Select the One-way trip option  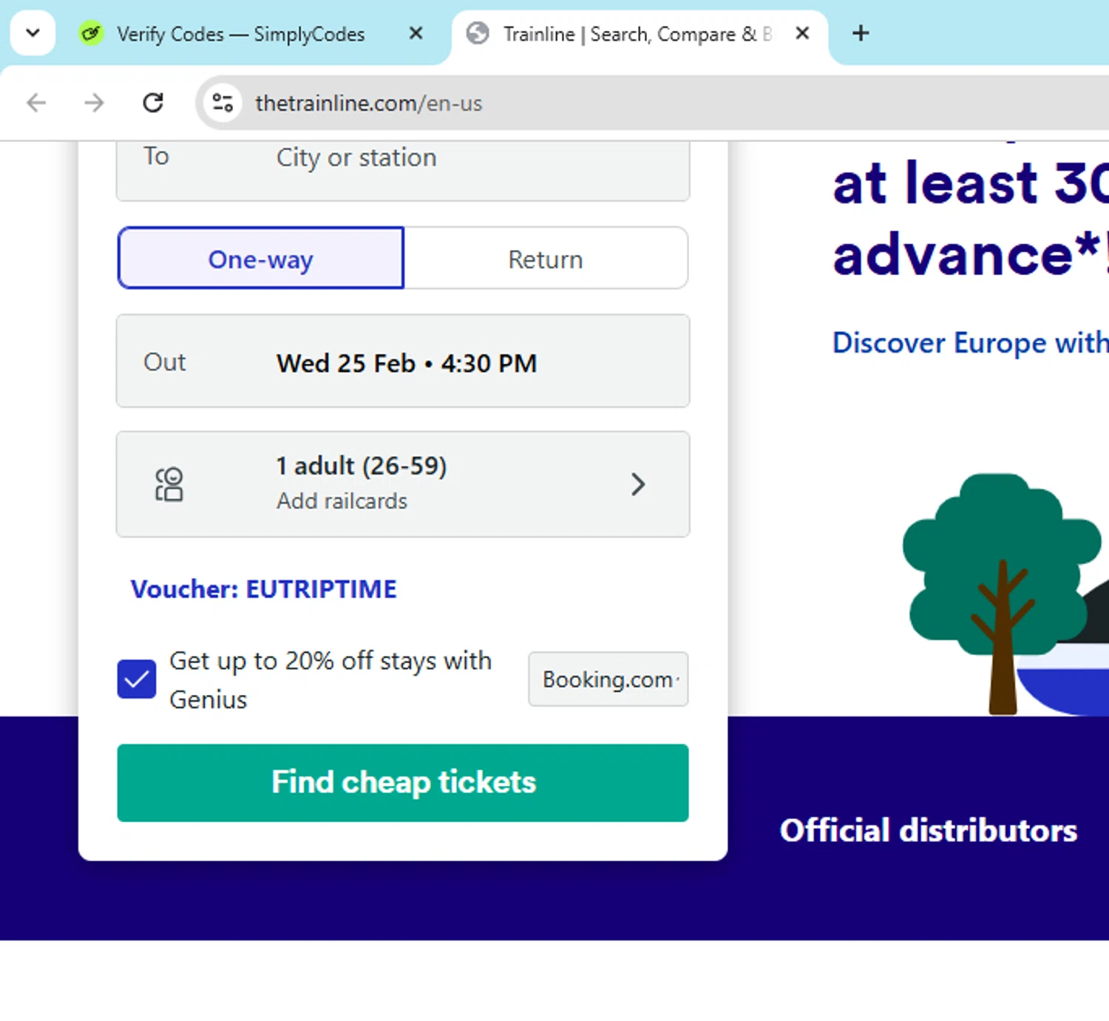(261, 258)
